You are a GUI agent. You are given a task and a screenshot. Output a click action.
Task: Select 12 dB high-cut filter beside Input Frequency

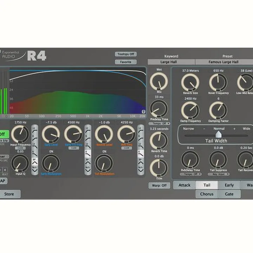[35, 145]
